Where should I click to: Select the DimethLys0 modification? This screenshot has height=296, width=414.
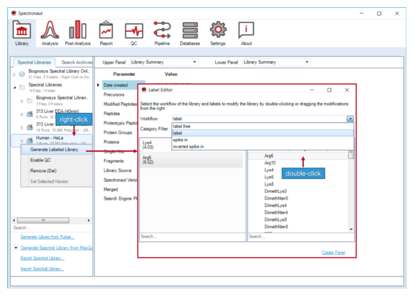click(x=275, y=191)
